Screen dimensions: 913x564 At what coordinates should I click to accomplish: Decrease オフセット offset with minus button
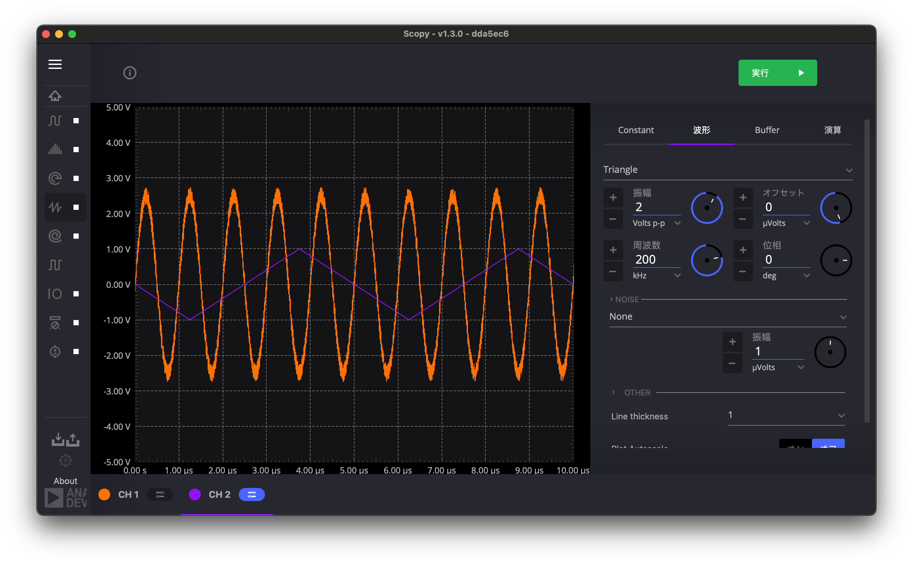point(742,219)
